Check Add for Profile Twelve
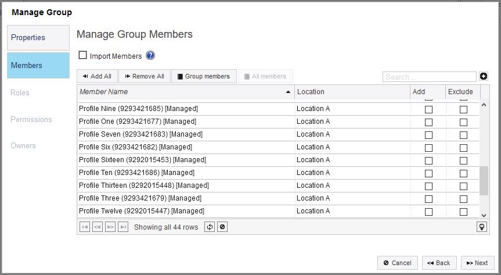Image resolution: width=501 pixels, height=275 pixels. [x=428, y=212]
